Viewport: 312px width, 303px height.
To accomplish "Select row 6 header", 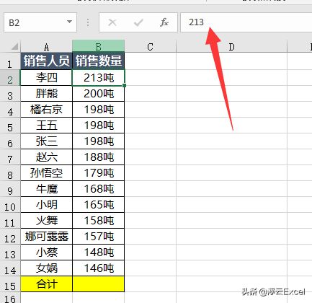I will 10,141.
